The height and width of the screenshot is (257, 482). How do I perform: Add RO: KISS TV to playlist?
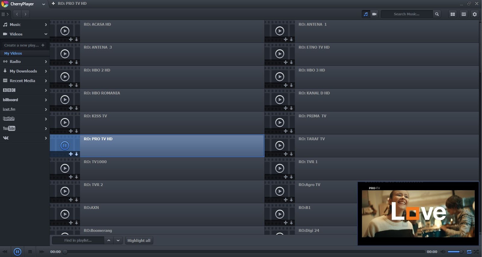[x=71, y=131]
